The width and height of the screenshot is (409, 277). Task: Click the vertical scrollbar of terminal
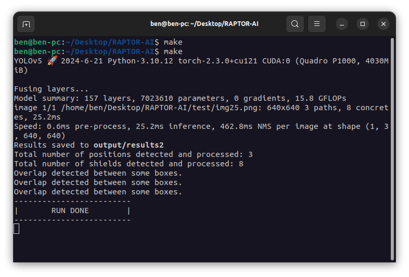click(392, 146)
